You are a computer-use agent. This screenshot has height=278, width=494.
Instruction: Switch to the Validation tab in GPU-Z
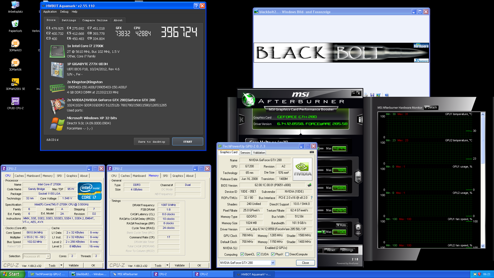(259, 153)
